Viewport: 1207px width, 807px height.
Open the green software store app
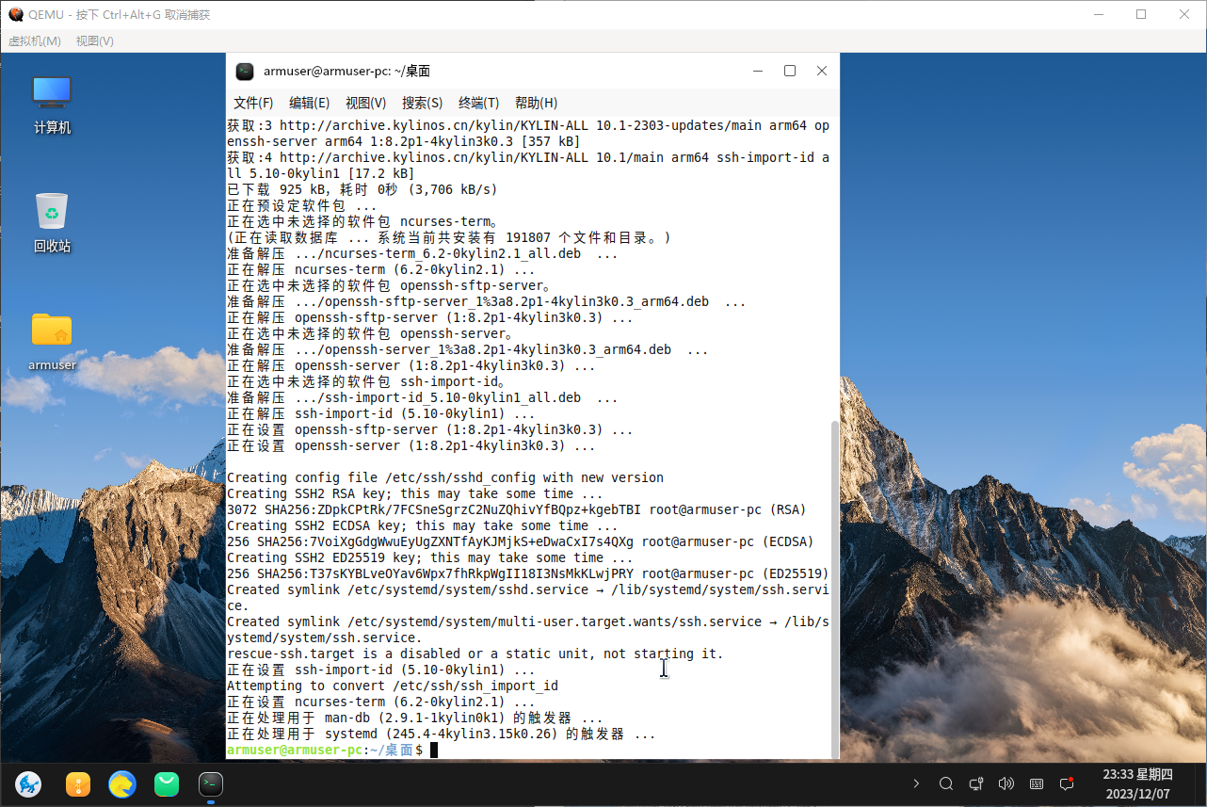coord(167,783)
